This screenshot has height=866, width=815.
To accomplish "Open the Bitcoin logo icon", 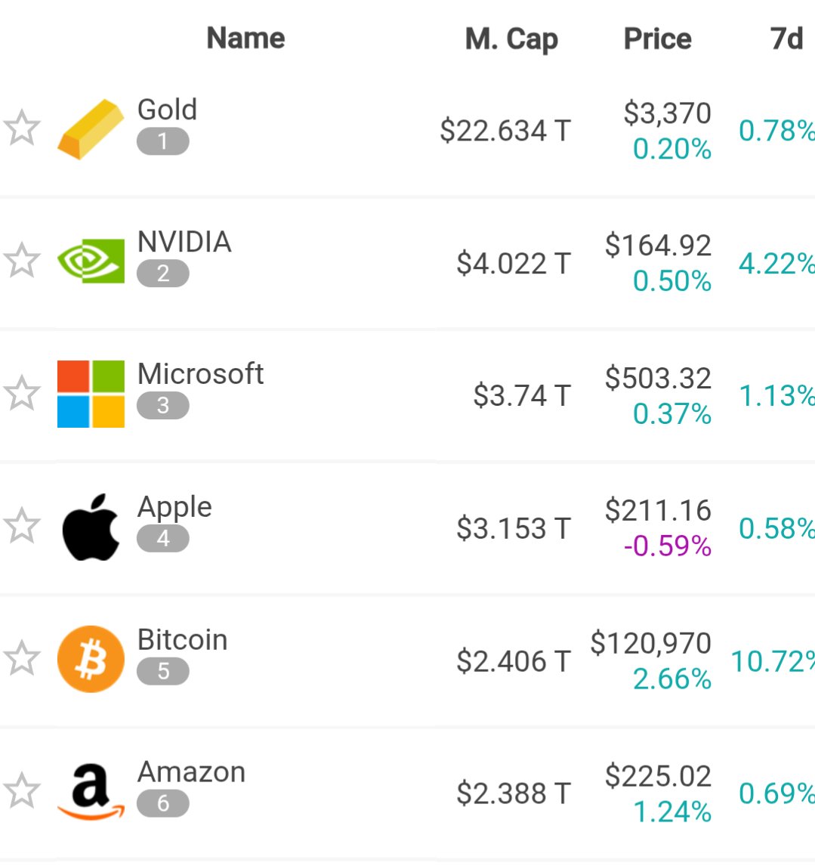I will coord(91,659).
